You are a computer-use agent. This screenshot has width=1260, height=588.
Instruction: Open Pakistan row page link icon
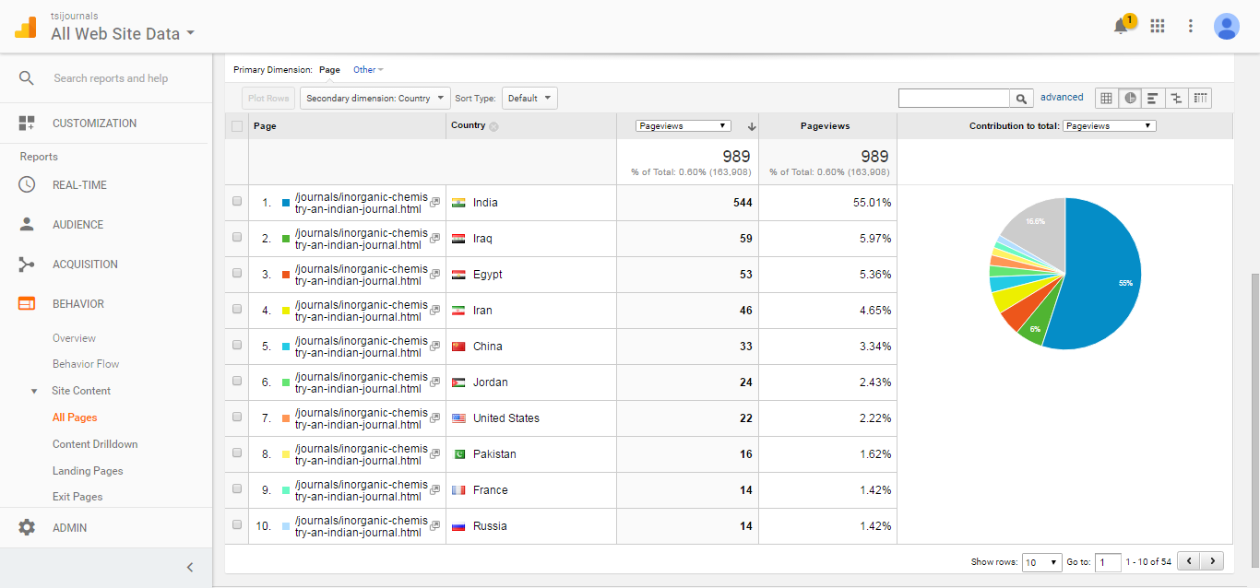pos(435,453)
